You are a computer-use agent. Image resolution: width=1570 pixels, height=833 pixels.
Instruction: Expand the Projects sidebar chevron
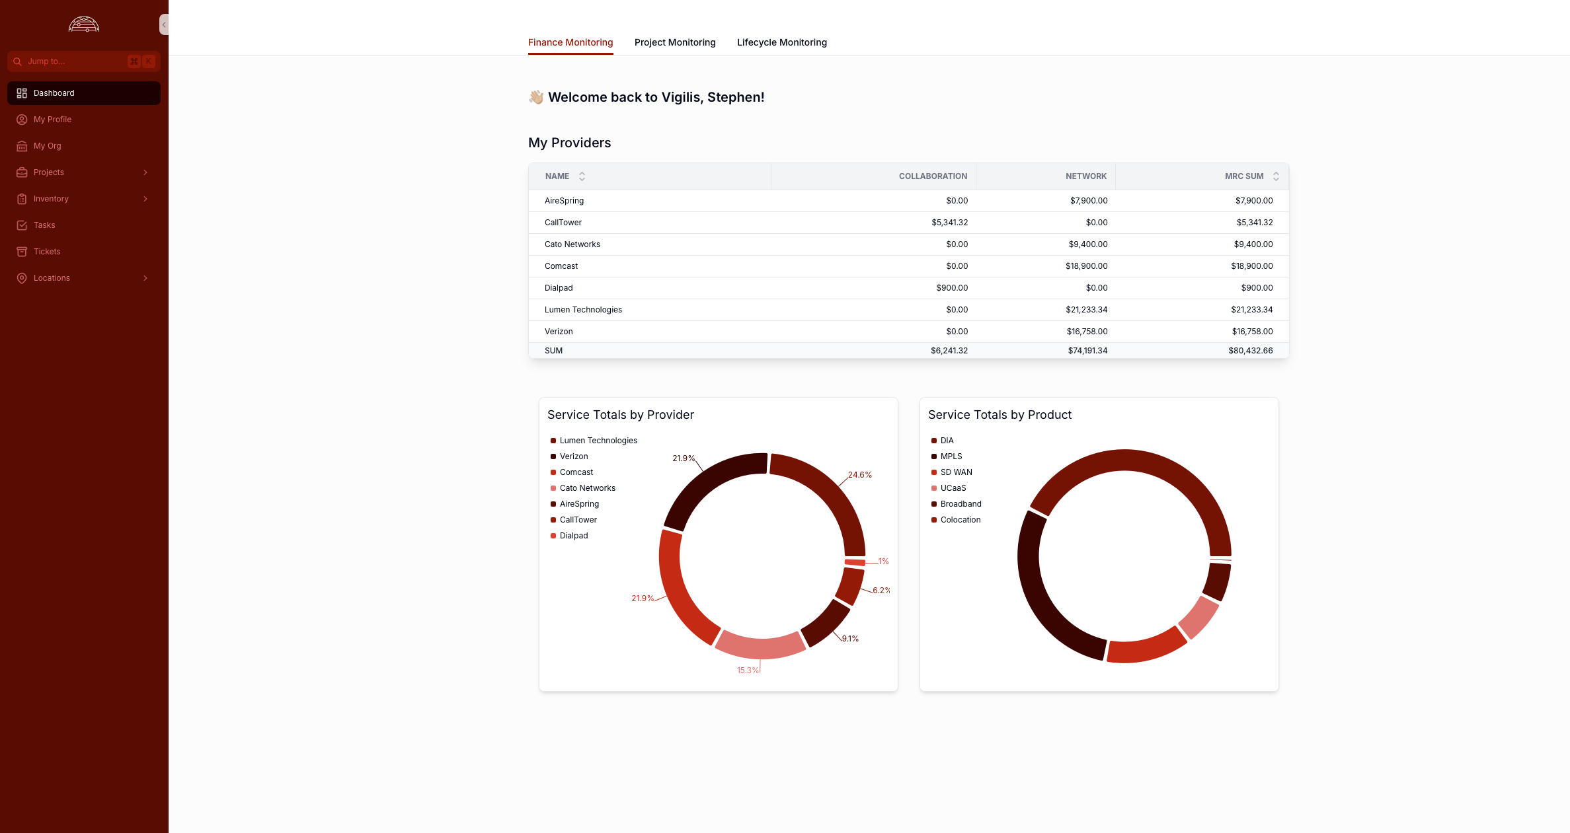pyautogui.click(x=145, y=172)
